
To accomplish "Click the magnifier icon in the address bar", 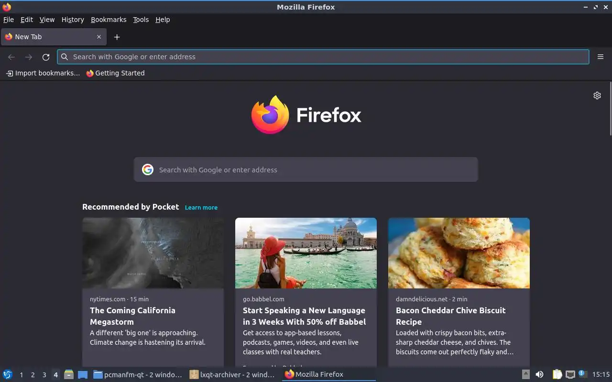I will pos(65,57).
